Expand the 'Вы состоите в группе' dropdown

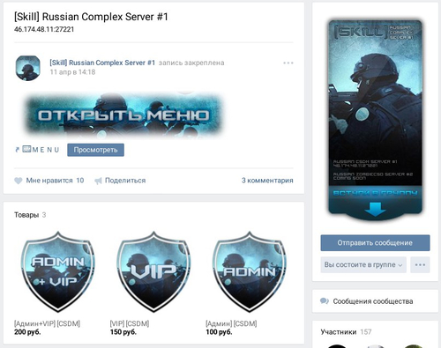click(363, 264)
